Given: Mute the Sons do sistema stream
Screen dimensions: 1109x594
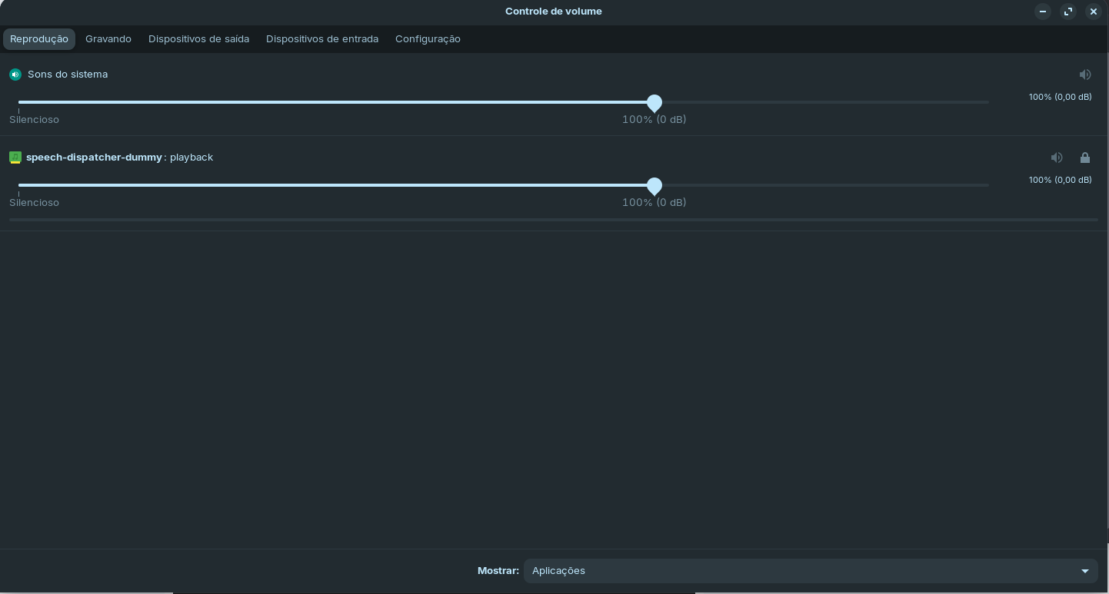Looking at the screenshot, I should [x=1084, y=75].
